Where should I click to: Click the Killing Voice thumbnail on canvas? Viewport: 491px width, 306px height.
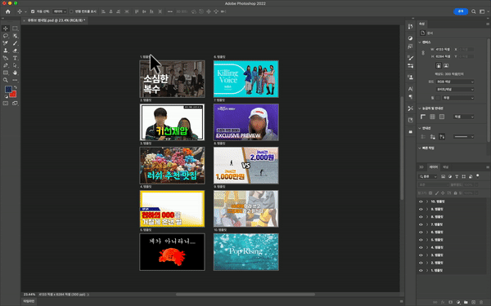click(x=246, y=78)
